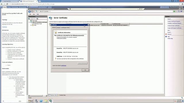Viewport: 184px width, 103px height.
Task: Select the General tab in Certificate dialog
Action: [x=54, y=27]
